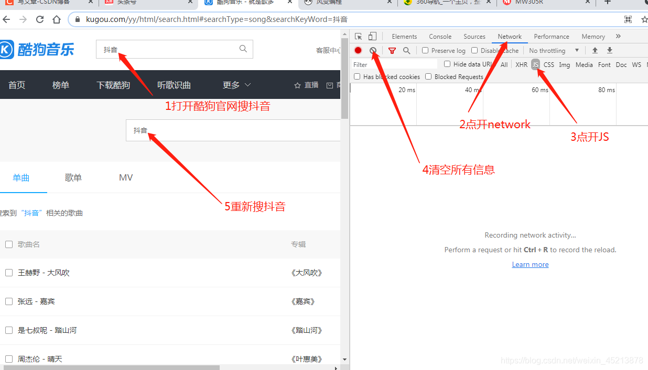Import HAR file upload arrow icon
648x370 pixels.
[x=595, y=50]
